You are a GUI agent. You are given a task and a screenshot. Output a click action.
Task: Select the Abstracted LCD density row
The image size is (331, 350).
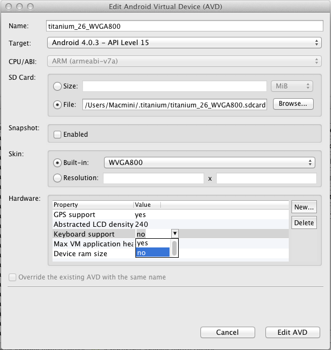pos(171,224)
